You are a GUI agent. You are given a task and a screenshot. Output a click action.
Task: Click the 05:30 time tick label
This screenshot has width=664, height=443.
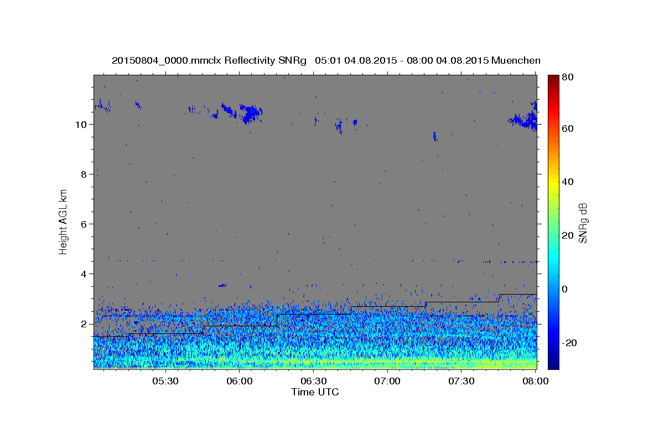(165, 381)
